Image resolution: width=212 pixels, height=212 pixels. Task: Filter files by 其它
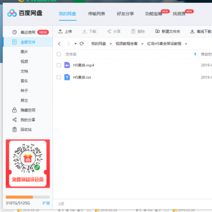(x=24, y=100)
